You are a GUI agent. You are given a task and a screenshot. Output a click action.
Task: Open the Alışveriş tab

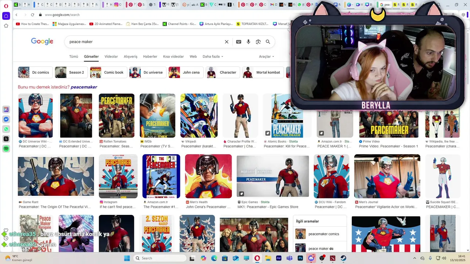click(x=130, y=56)
